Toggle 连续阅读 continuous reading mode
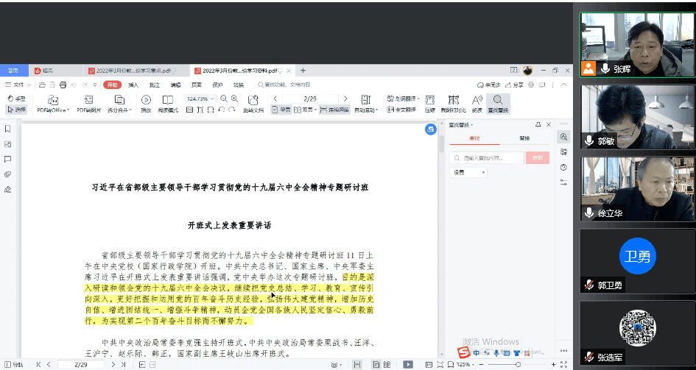 pyautogui.click(x=334, y=110)
